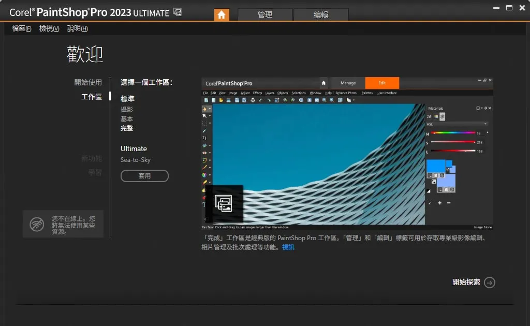
Task: Click the image gallery icon on the preview
Action: (x=224, y=203)
